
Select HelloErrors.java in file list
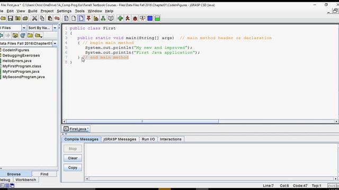point(17,61)
